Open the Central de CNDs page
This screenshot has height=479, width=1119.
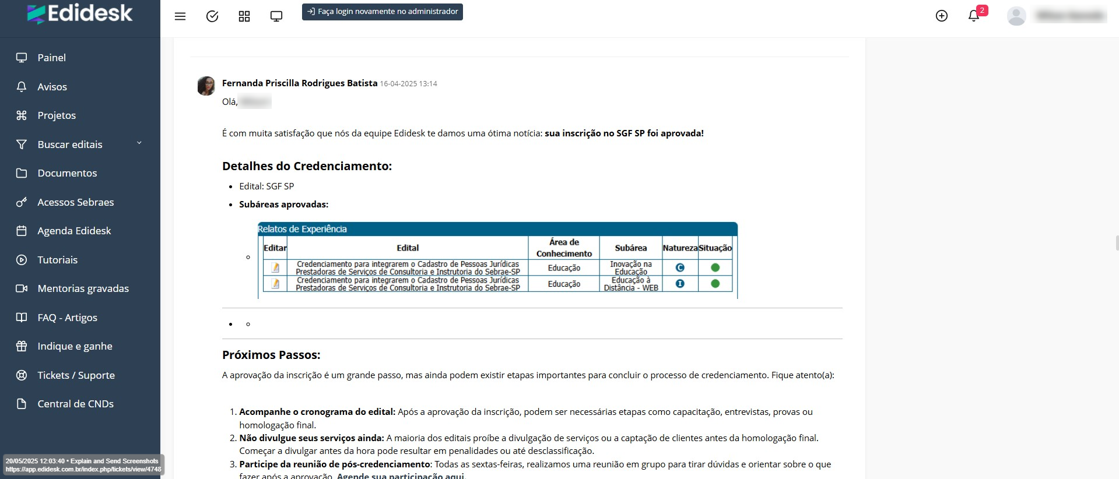[x=75, y=404]
